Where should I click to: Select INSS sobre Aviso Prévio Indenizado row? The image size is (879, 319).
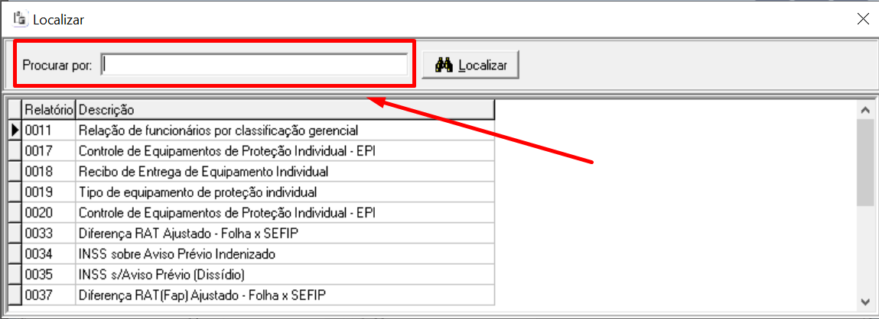177,254
